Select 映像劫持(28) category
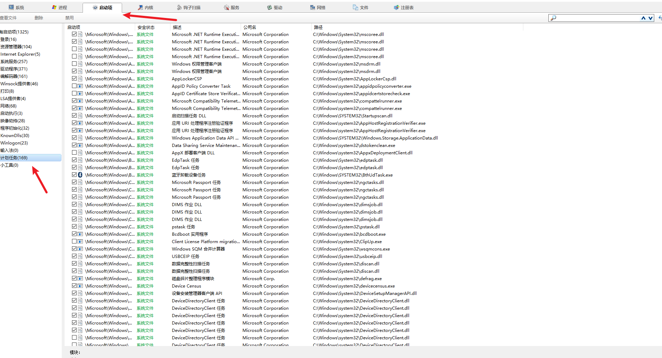This screenshot has height=358, width=662. (x=13, y=121)
